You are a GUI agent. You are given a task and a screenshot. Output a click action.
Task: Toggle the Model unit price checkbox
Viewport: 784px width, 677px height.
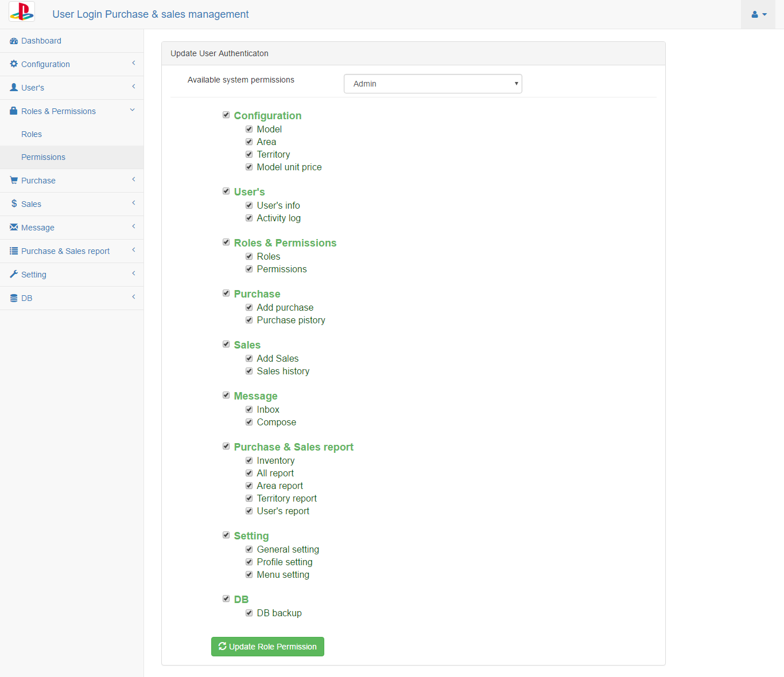[249, 167]
